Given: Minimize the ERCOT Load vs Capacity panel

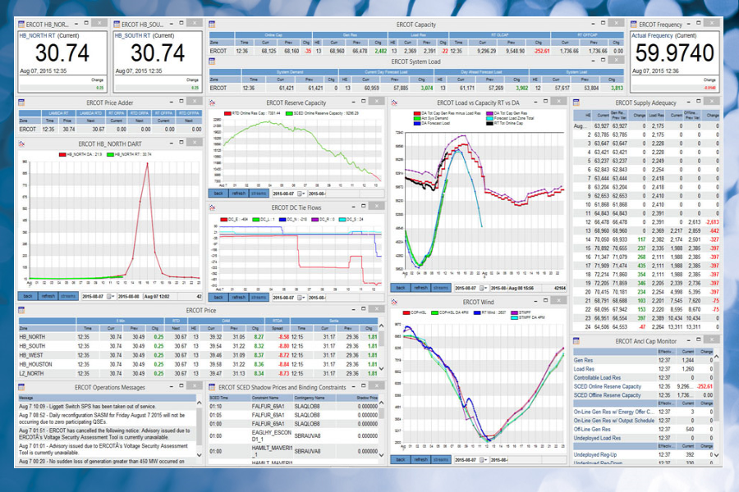Looking at the screenshot, I should click(x=536, y=101).
